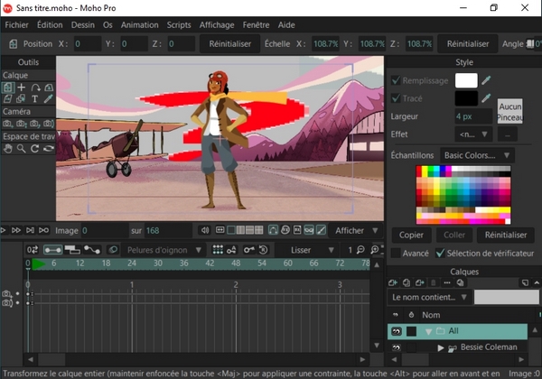
Task: Select the Layer Selector tool
Action: coord(21,99)
